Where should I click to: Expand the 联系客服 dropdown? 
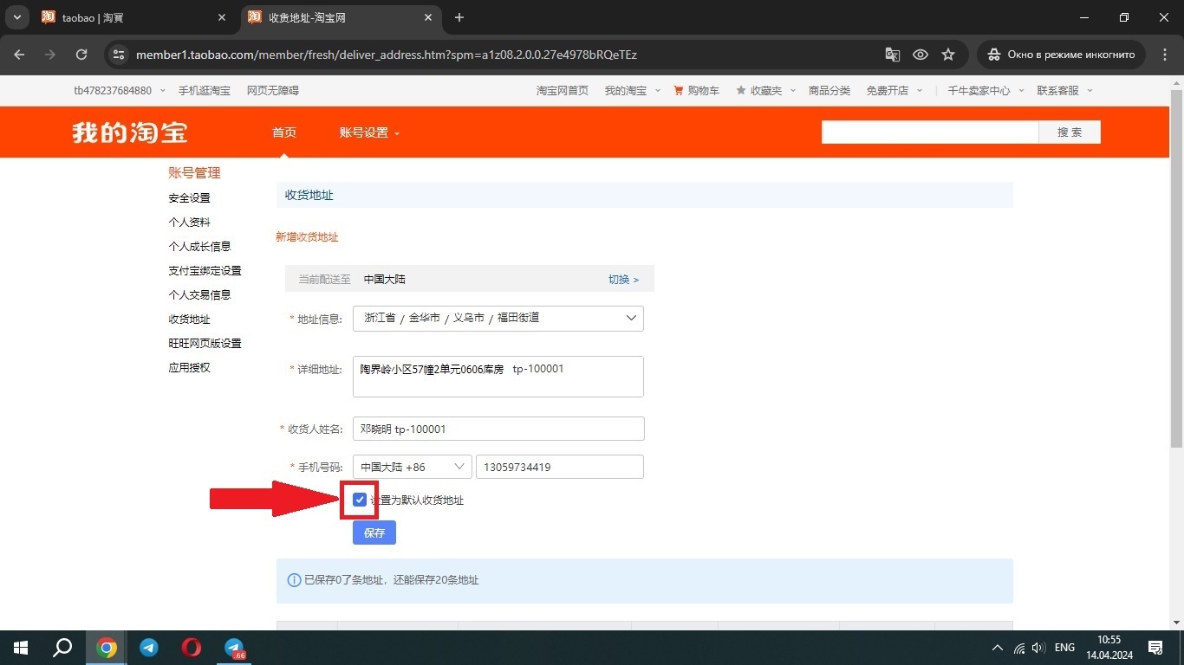[x=1064, y=90]
